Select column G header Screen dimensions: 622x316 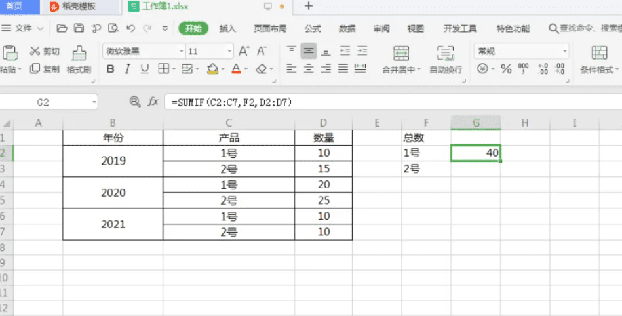pyautogui.click(x=476, y=123)
